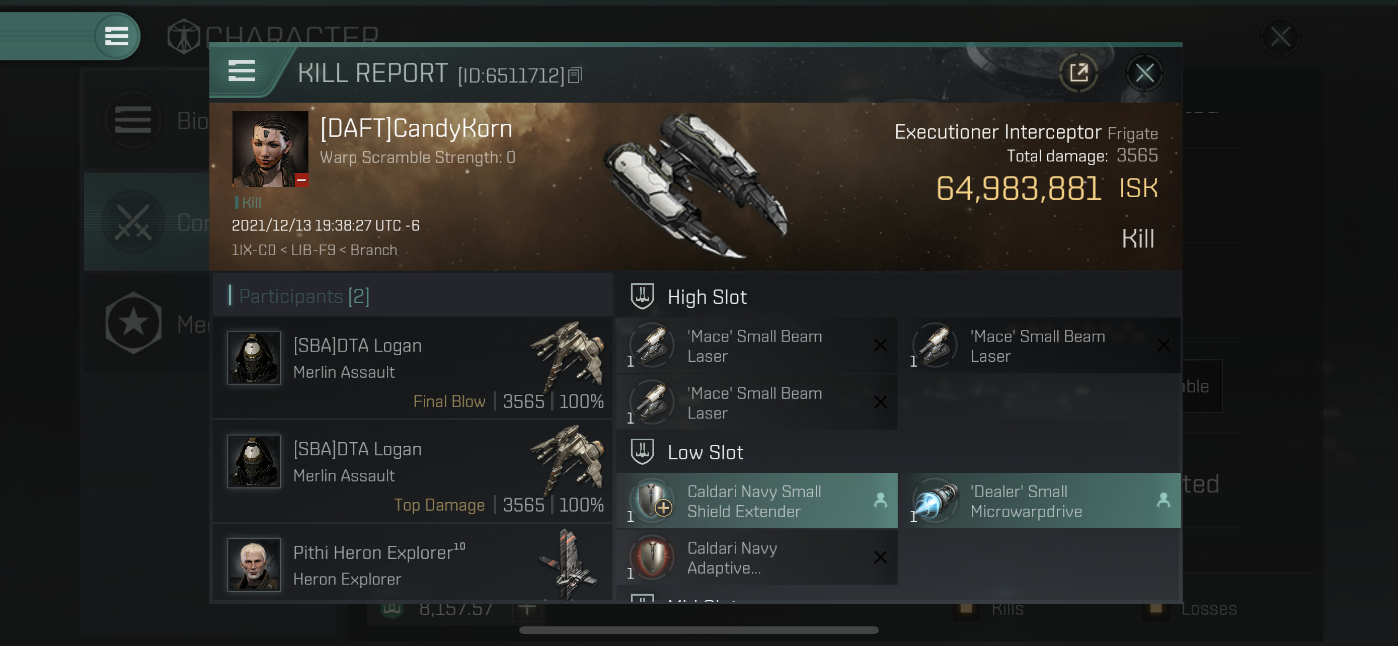The width and height of the screenshot is (1398, 646).
Task: Copy the kill report ID icon
Action: (575, 75)
